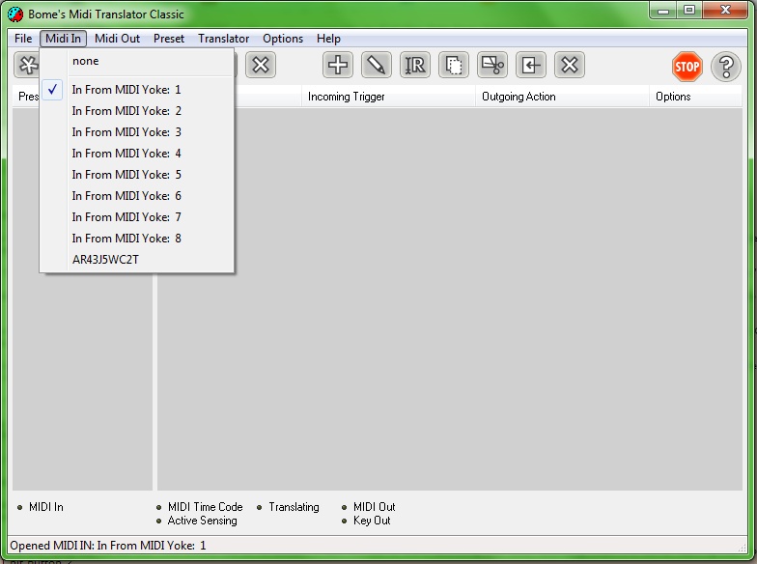Screen dimensions: 757x564
Task: Close the Midi Translator window
Action: point(724,11)
